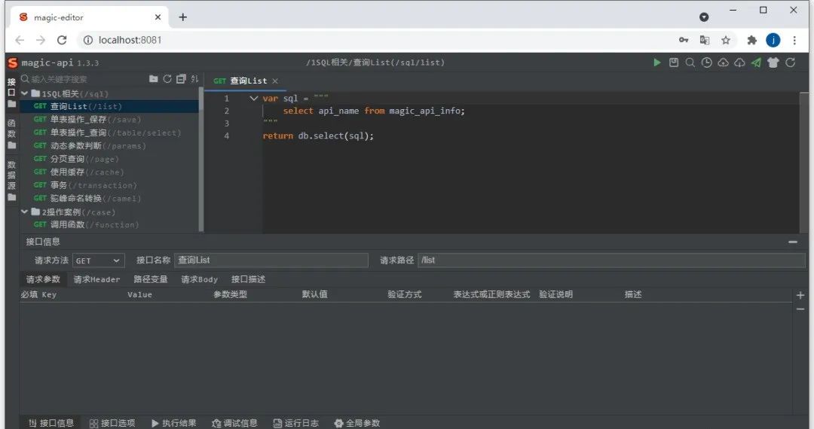
Task: Collapse the 2操作案例 group
Action: [x=24, y=211]
